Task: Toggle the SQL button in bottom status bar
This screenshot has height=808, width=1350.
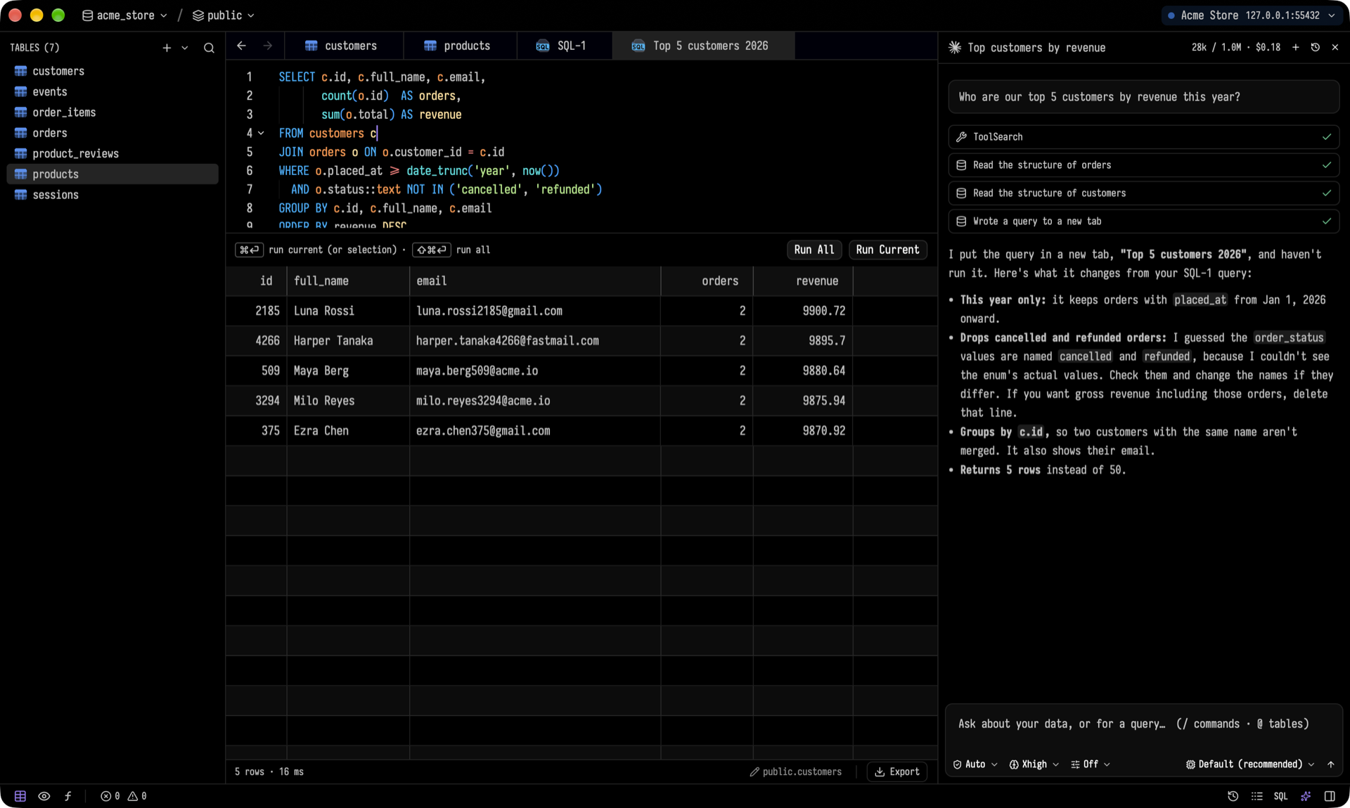Action: [x=1280, y=796]
